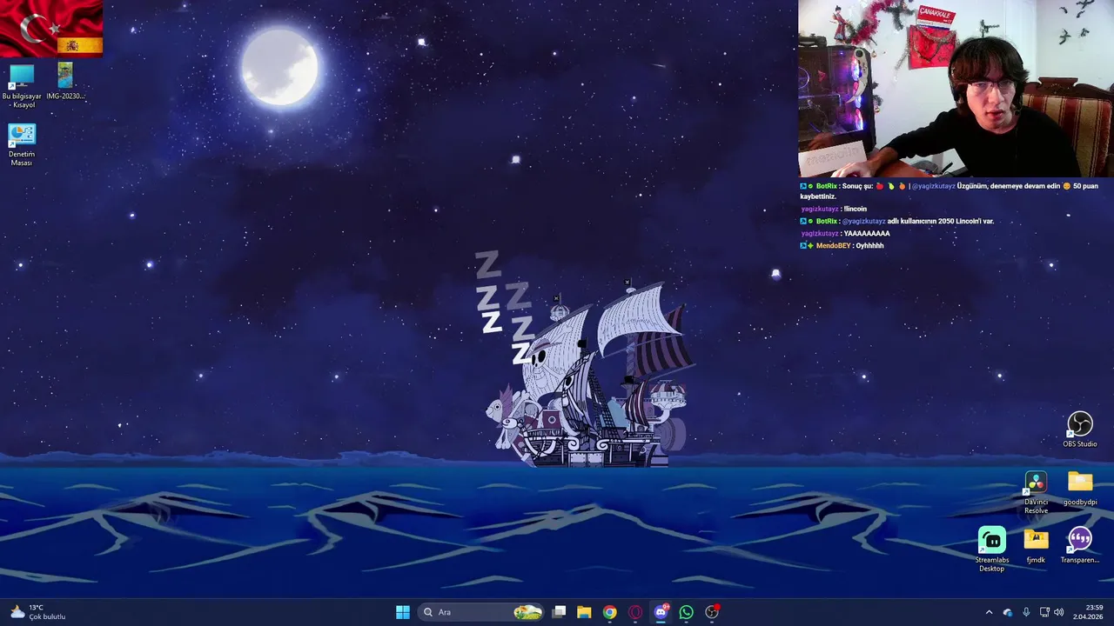This screenshot has width=1114, height=626.
Task: Click BotRix message about 2050 Lincoin
Action: (x=897, y=221)
